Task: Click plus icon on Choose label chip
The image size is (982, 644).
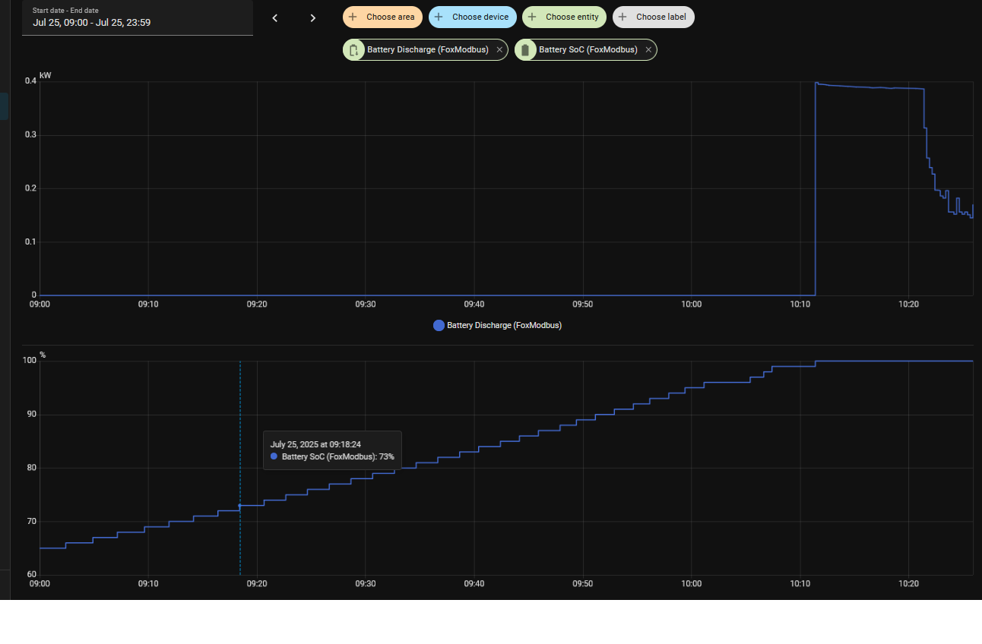Action: pyautogui.click(x=622, y=17)
